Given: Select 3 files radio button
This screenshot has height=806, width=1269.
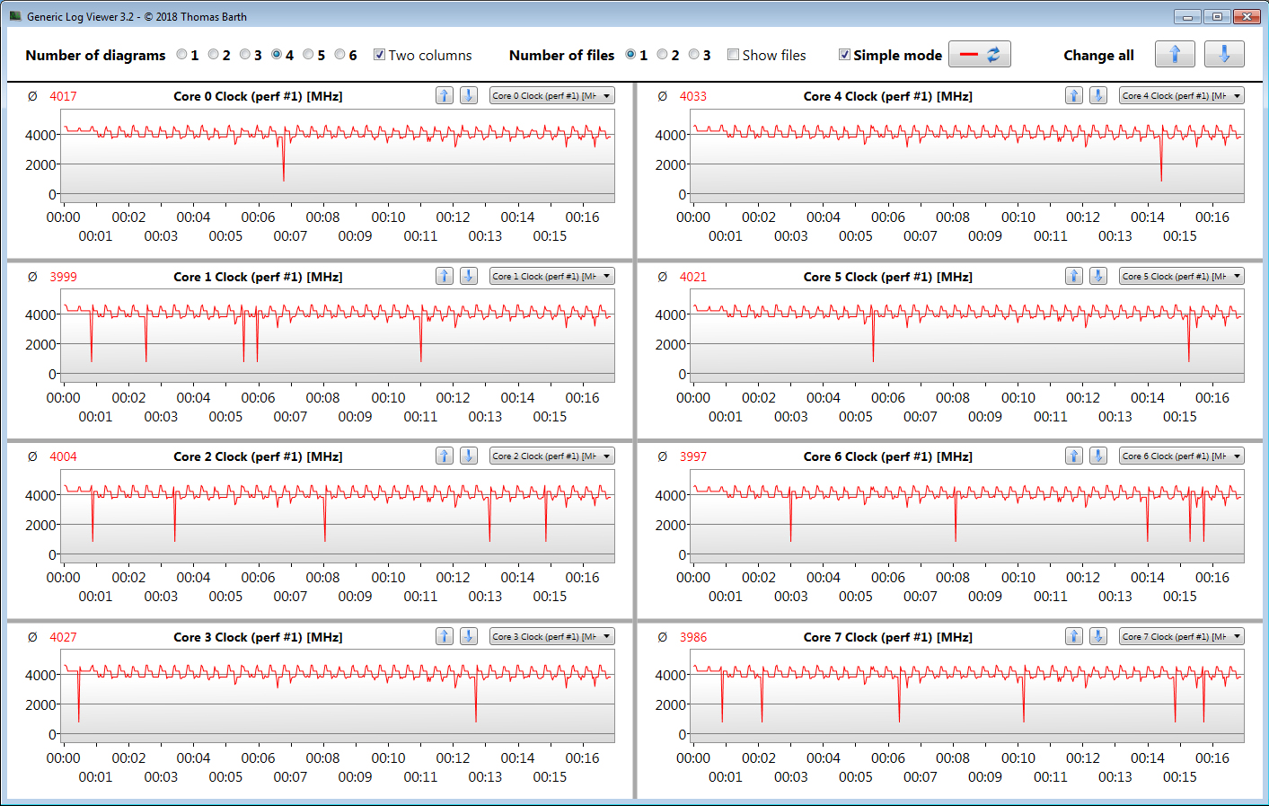Looking at the screenshot, I should coord(693,55).
